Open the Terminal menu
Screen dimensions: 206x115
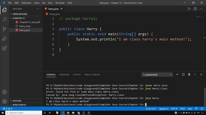[60, 3]
